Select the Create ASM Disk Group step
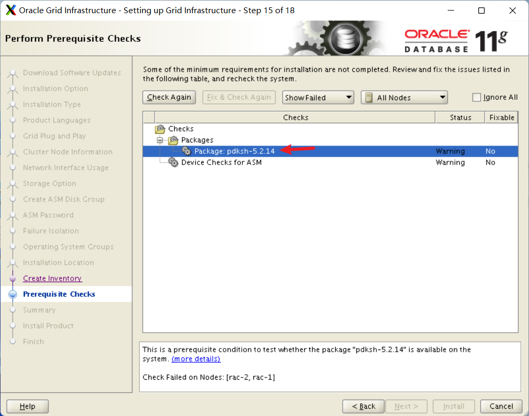 (64, 199)
